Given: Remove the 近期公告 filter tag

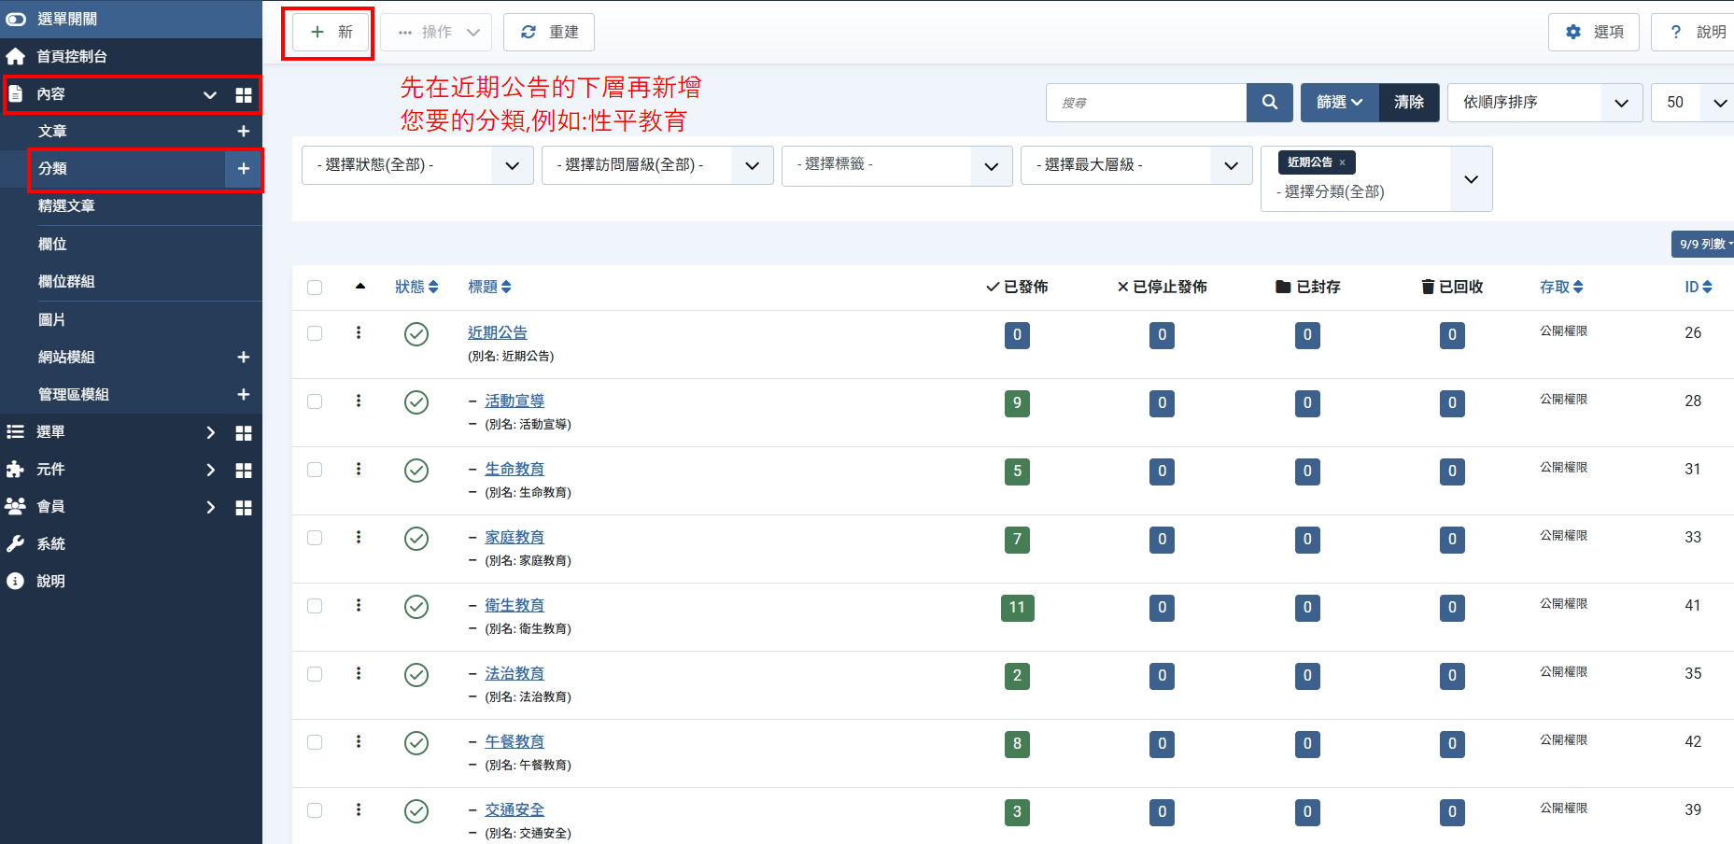Looking at the screenshot, I should click(x=1342, y=162).
